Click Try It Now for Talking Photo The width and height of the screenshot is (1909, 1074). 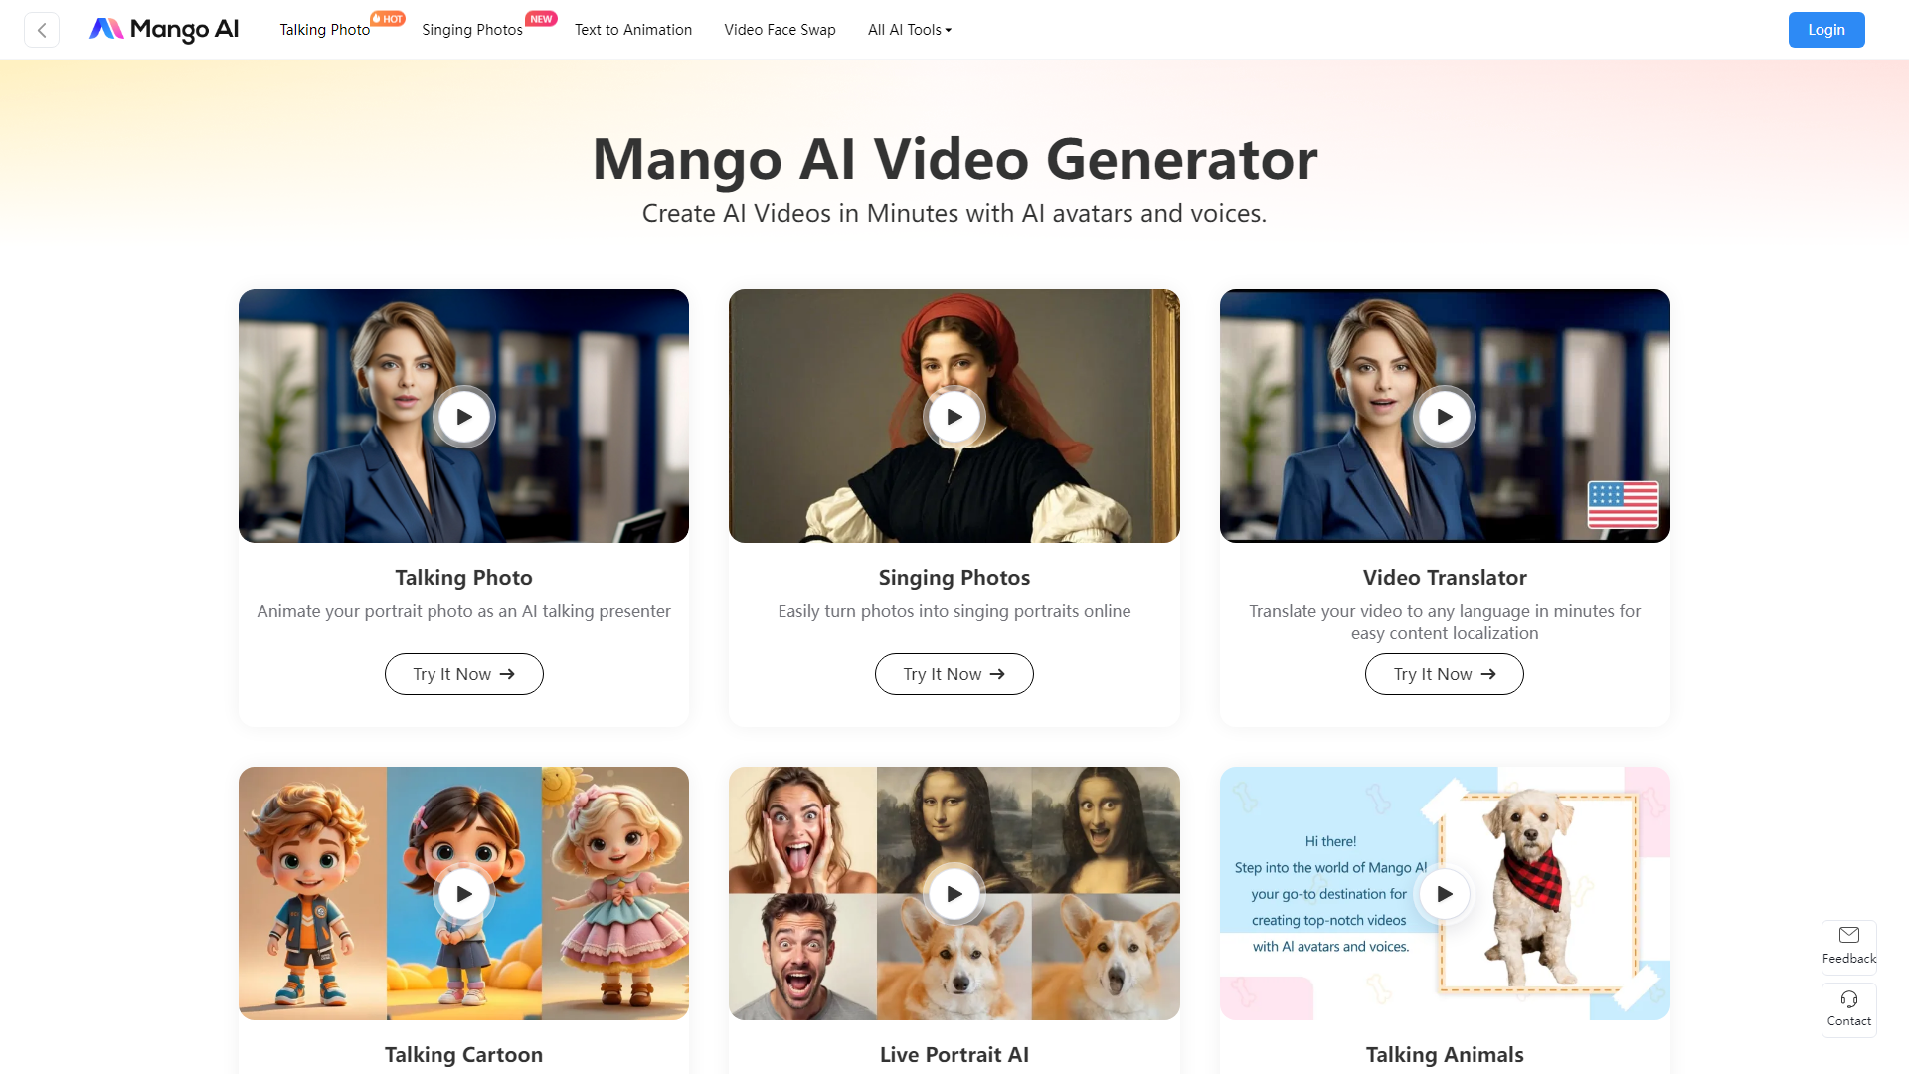(x=462, y=674)
